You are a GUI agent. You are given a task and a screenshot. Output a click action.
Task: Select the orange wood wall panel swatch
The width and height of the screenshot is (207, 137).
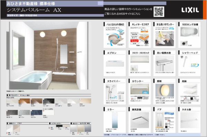tap(24, 101)
